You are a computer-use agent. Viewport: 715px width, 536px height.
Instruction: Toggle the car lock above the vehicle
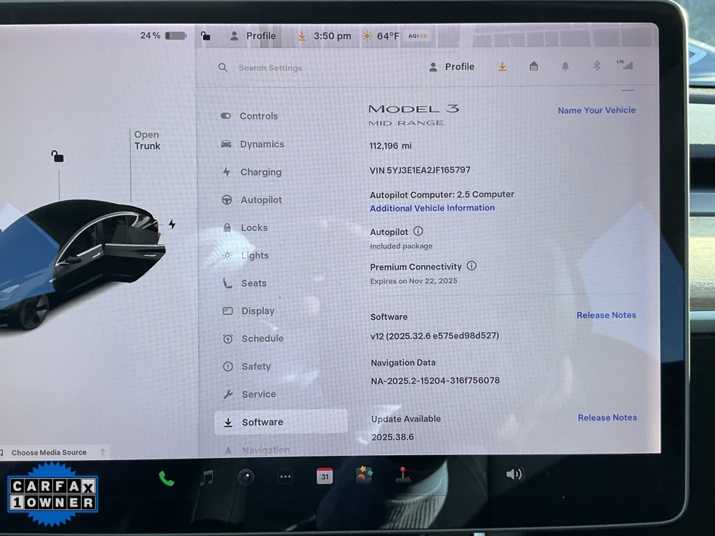point(57,156)
